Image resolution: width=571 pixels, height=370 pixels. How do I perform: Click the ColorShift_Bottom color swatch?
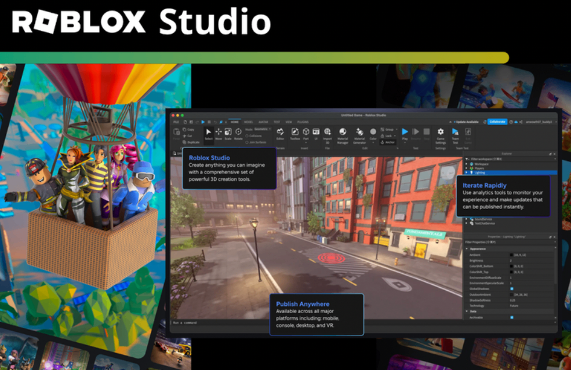point(511,266)
